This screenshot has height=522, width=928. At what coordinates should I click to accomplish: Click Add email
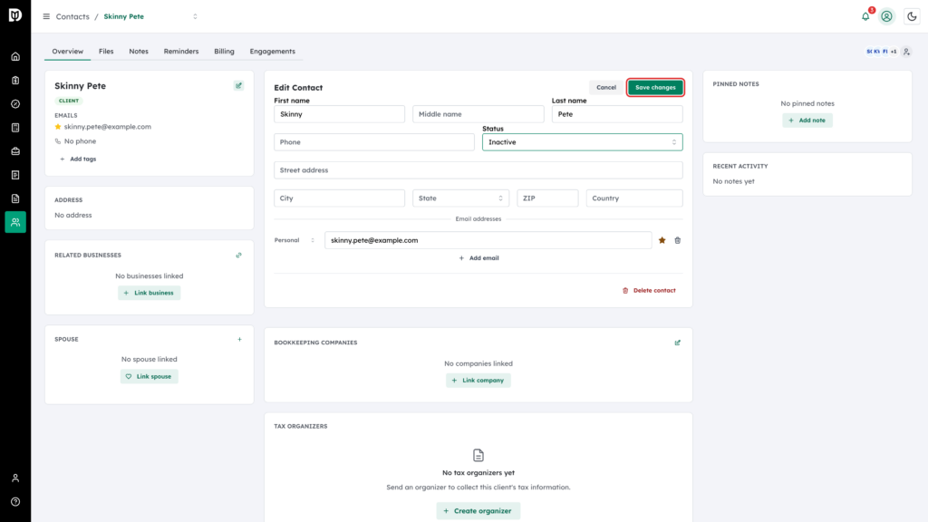pos(478,258)
